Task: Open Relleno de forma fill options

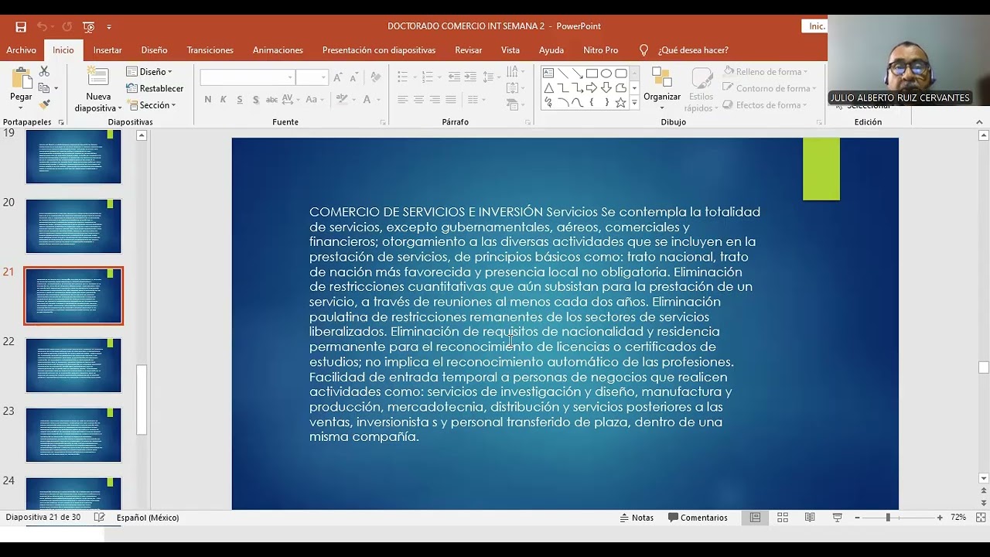Action: (x=766, y=72)
